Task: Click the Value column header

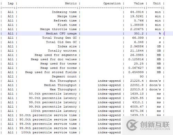Action: point(139,3)
